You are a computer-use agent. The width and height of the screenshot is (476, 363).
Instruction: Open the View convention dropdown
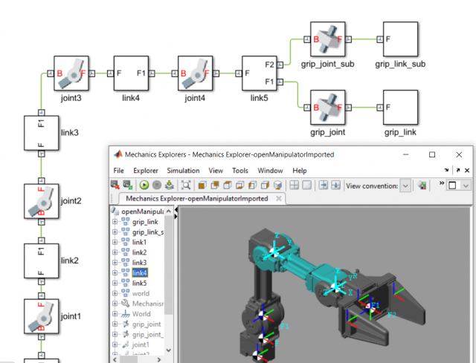405,186
